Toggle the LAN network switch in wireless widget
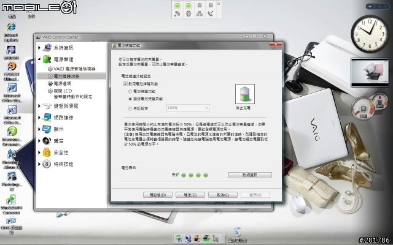 tap(200, 6)
